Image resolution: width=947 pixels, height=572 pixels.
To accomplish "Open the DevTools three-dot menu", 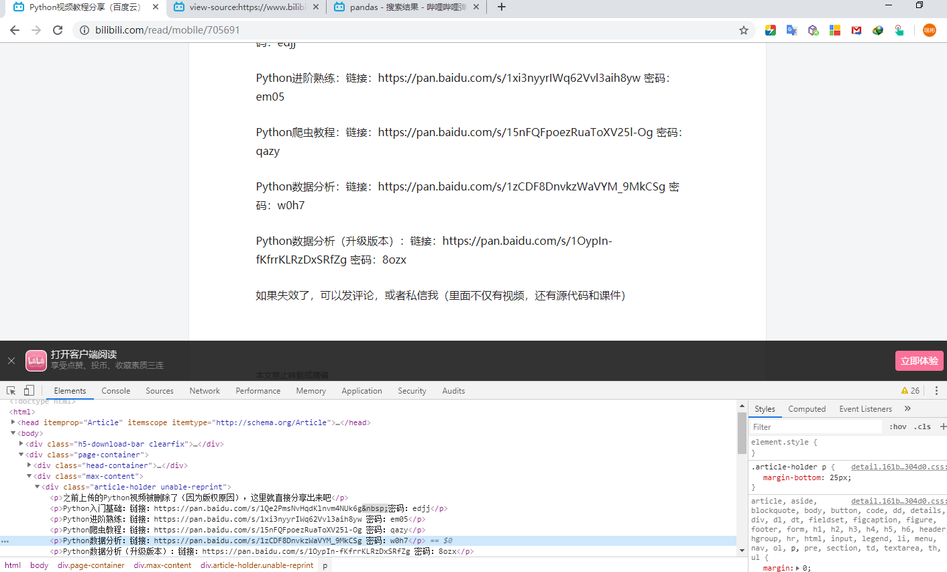I will 937,390.
